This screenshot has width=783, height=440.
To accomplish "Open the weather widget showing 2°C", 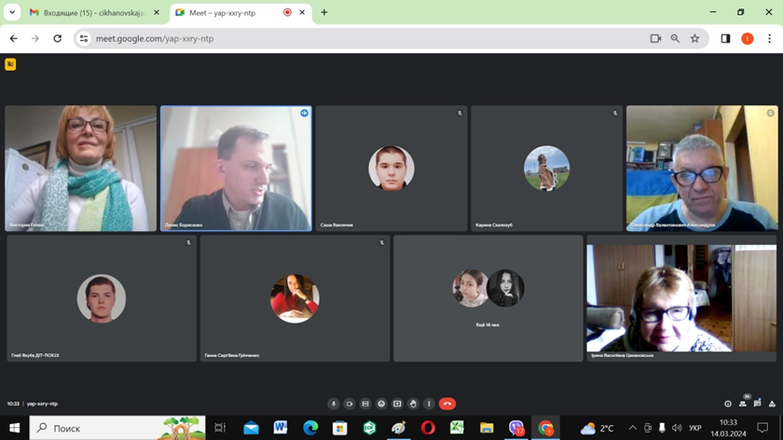I will click(598, 428).
